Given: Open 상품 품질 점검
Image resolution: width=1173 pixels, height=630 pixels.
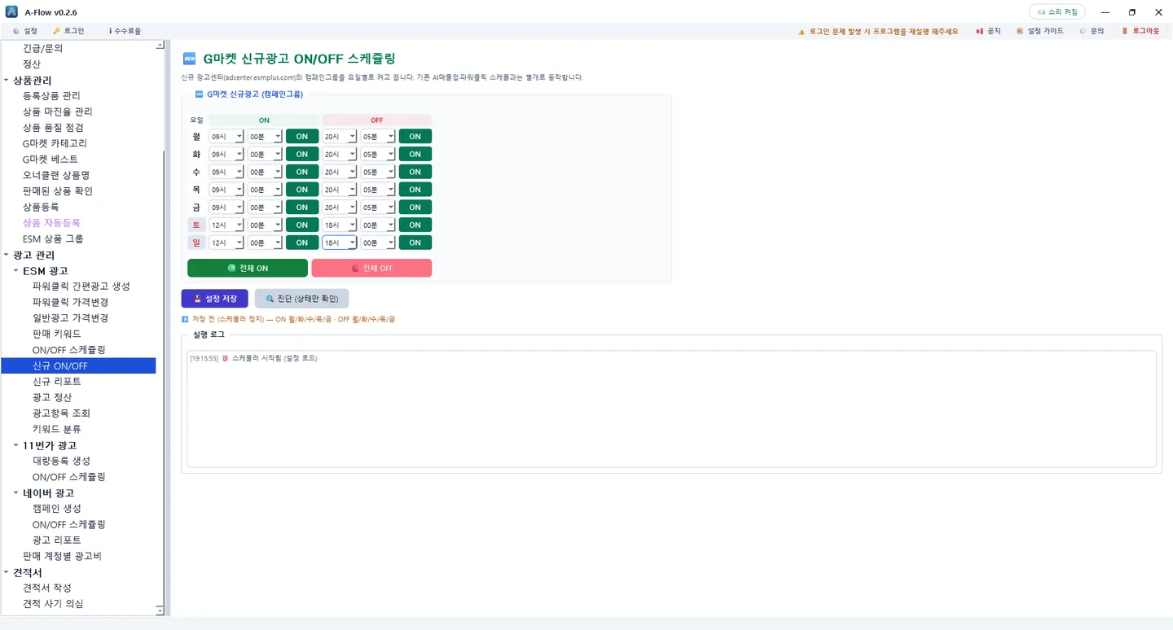Looking at the screenshot, I should (x=53, y=127).
